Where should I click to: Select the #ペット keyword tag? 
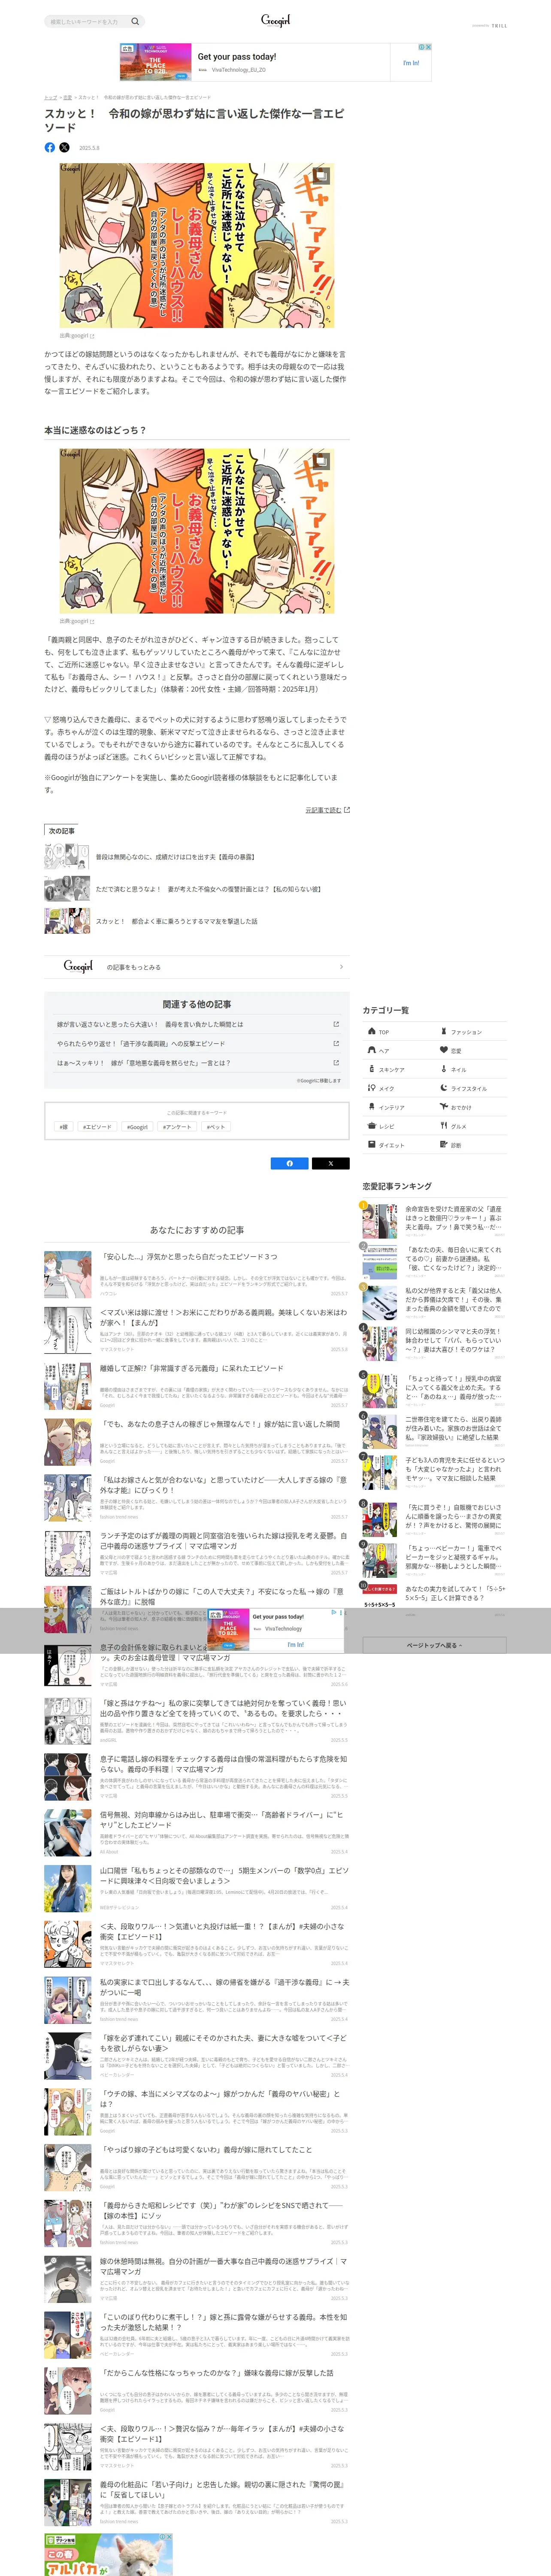[x=216, y=1127]
